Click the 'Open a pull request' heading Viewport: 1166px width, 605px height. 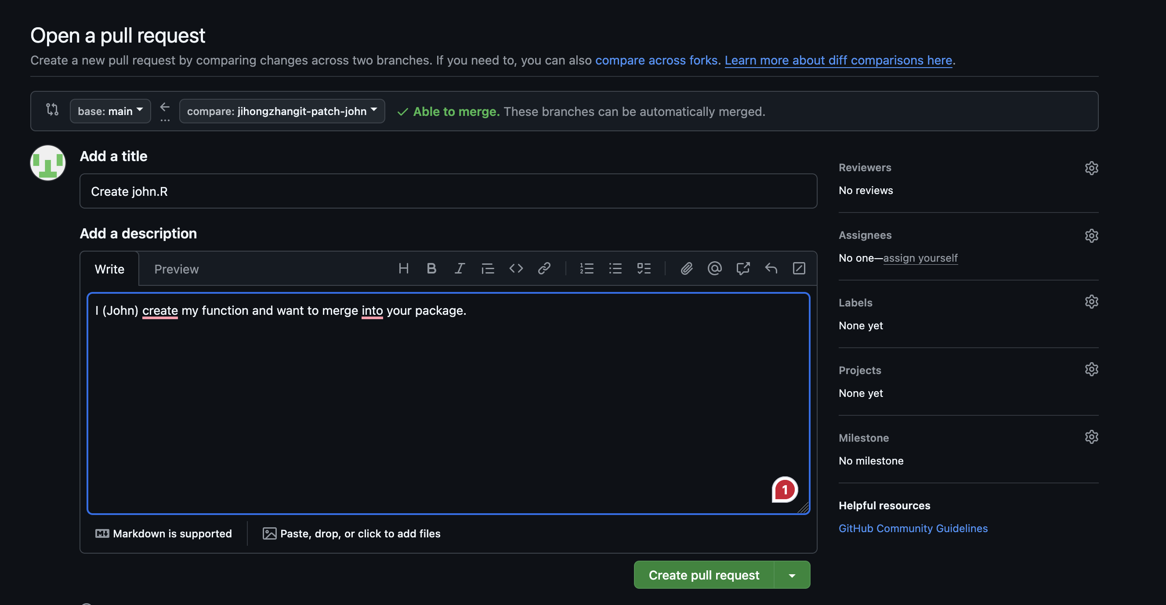118,35
